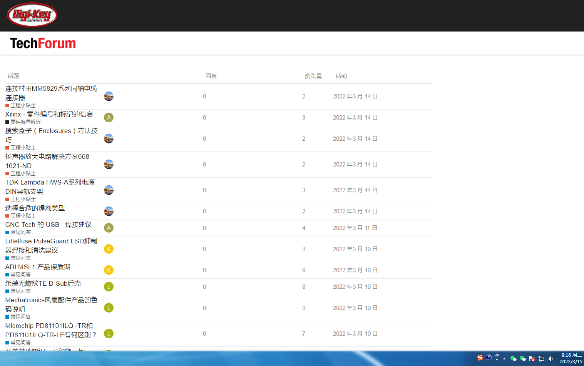Click the volume speaker tray icon
The height and width of the screenshot is (366, 584).
tap(551, 359)
